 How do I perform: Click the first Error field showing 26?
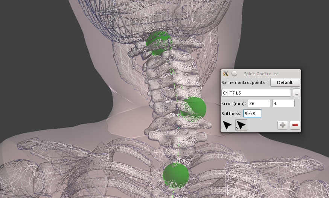tap(259, 103)
